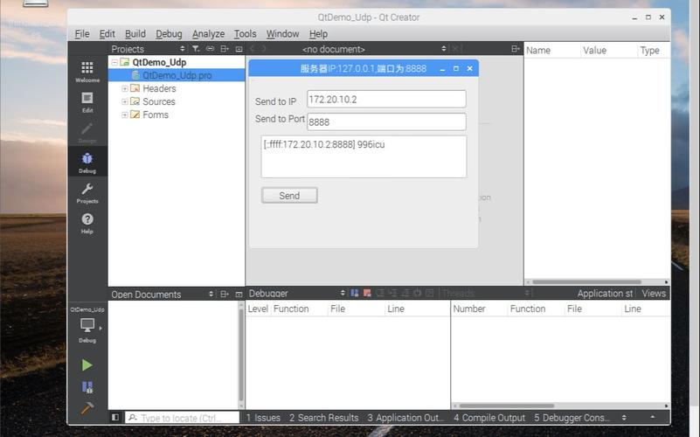Screen dimensions: 700x437
Task: Split the Open Documents panel
Action: [225, 295]
